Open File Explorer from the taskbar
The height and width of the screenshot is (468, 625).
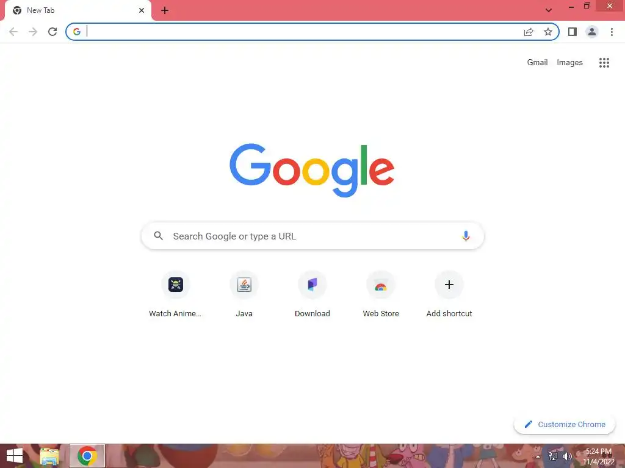pos(49,456)
